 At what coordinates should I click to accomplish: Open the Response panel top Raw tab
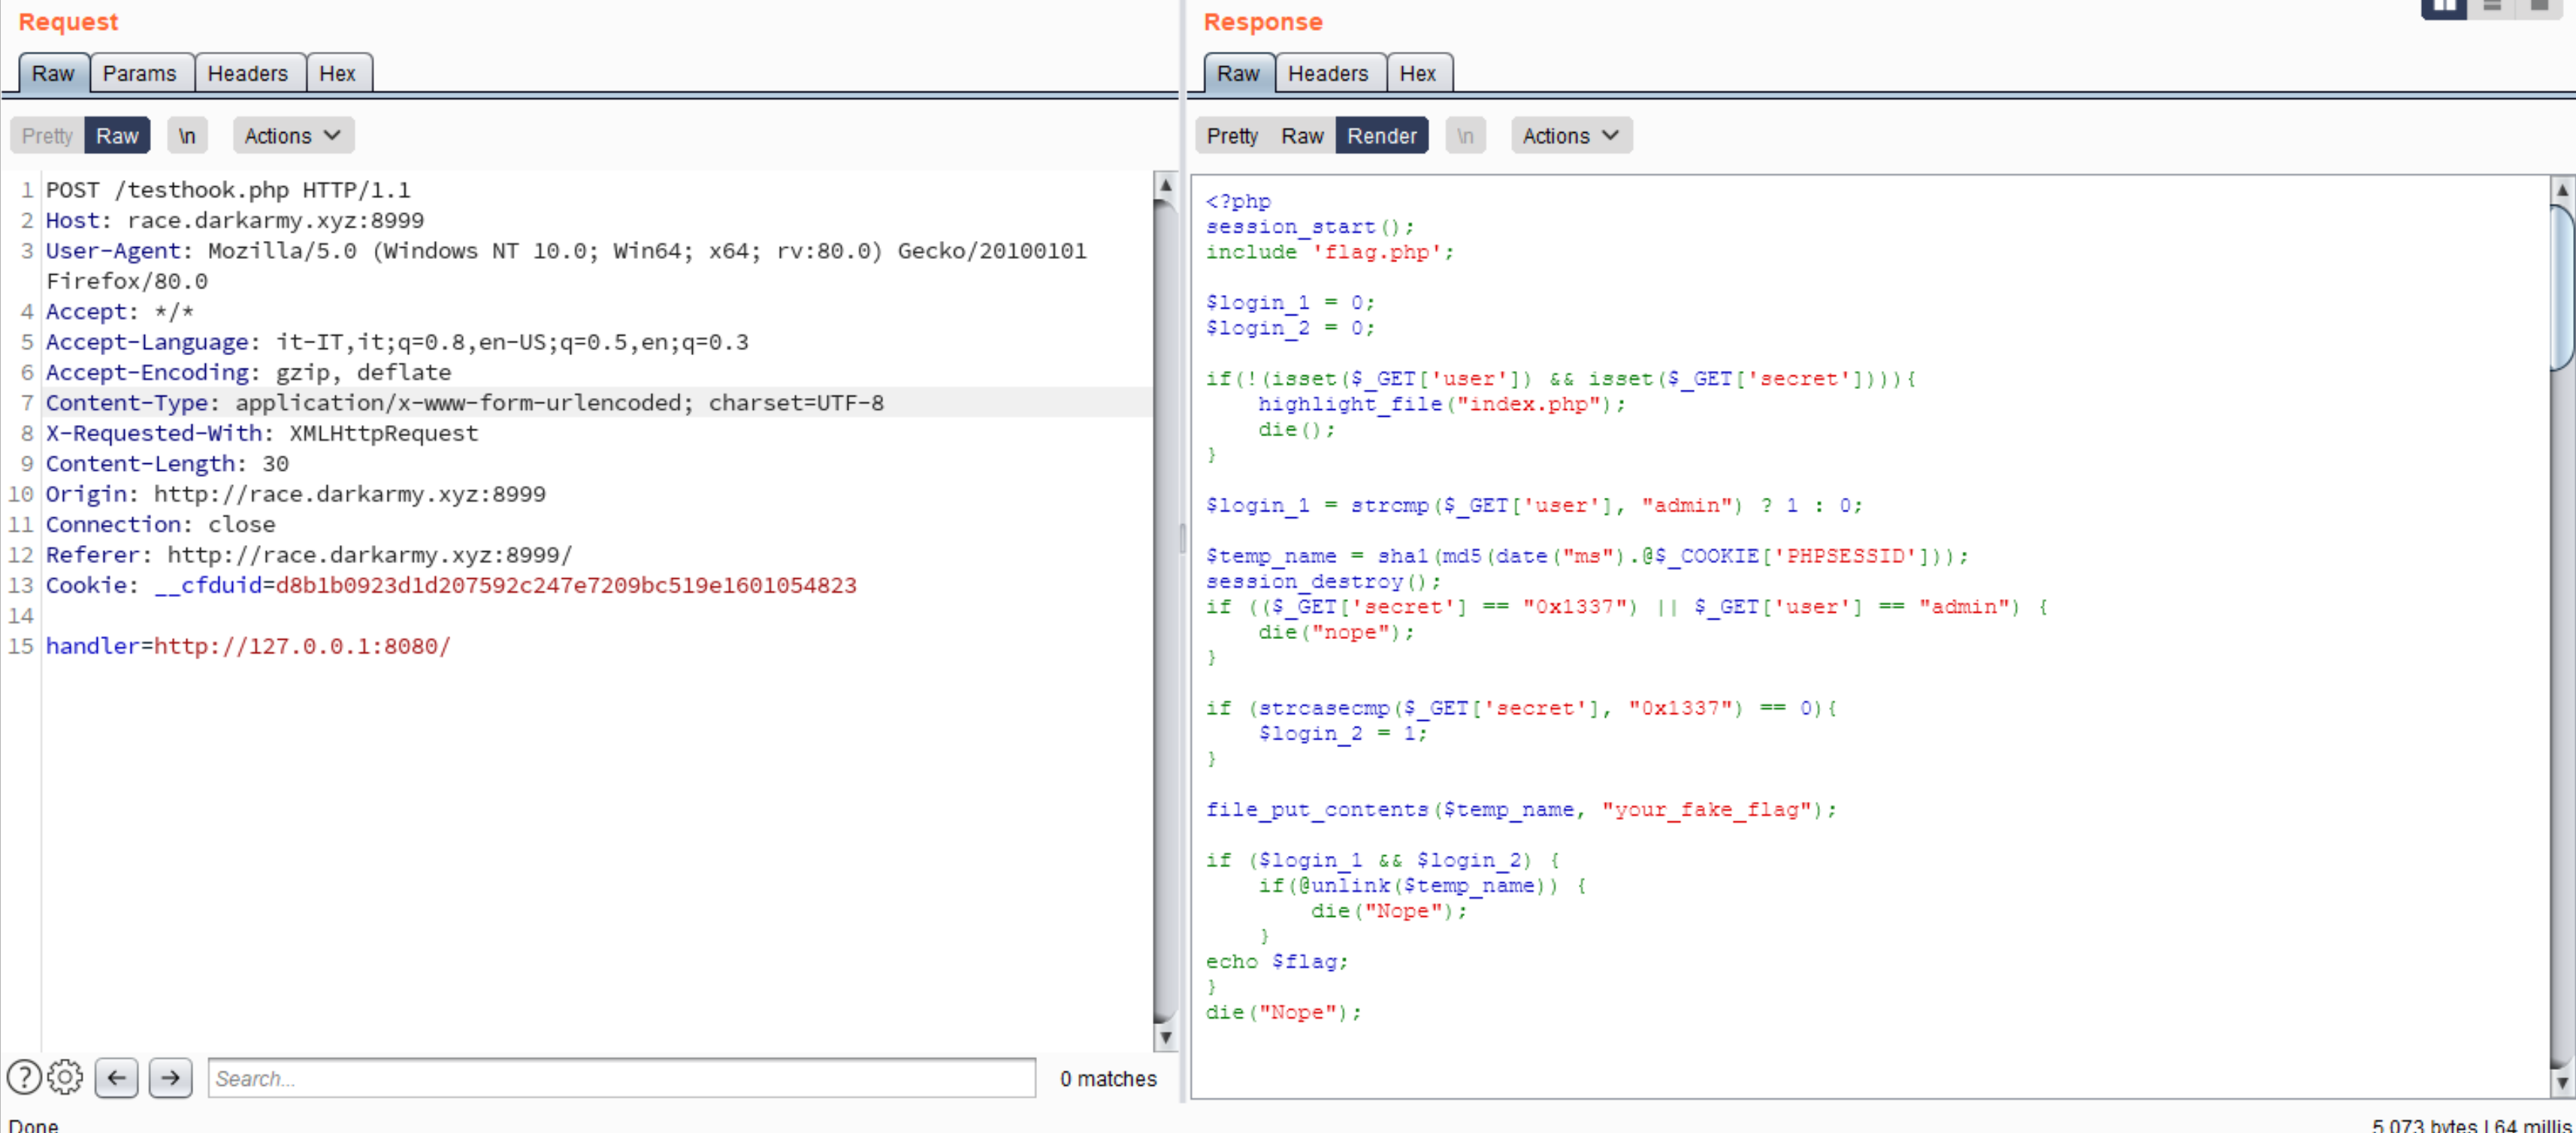tap(1238, 74)
